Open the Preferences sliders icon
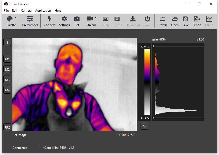The height and width of the screenshot is (155, 219). click(30, 19)
